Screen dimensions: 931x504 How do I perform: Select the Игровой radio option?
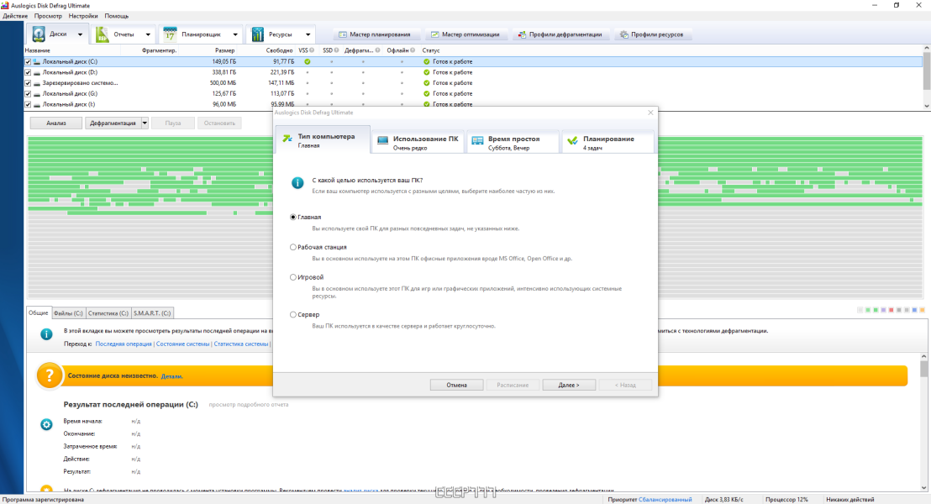pyautogui.click(x=292, y=277)
